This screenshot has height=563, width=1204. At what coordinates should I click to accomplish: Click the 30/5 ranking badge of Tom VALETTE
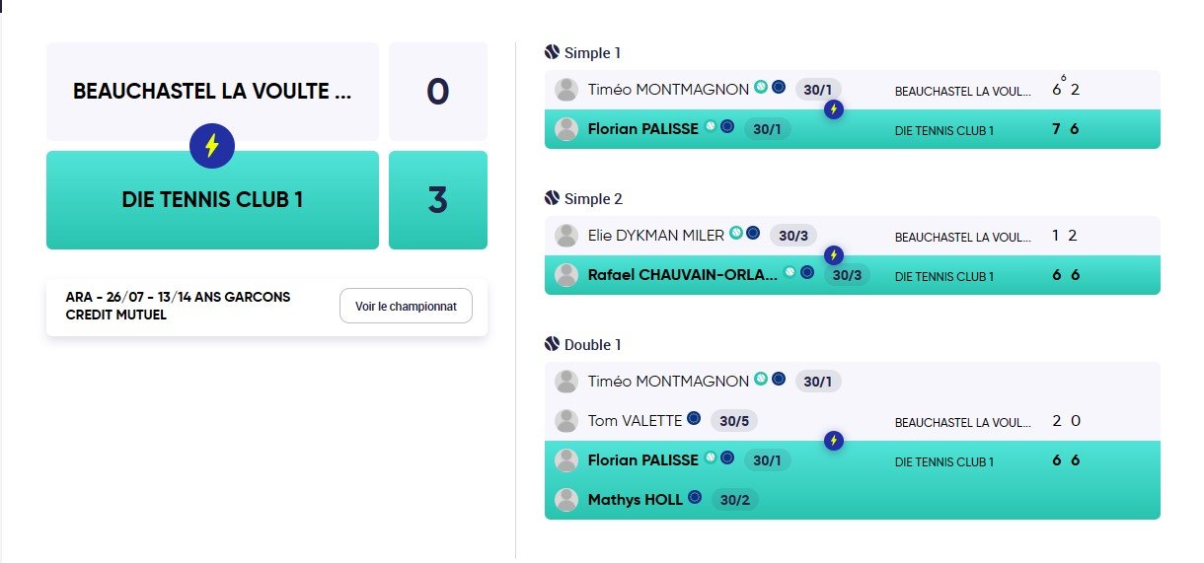[734, 421]
